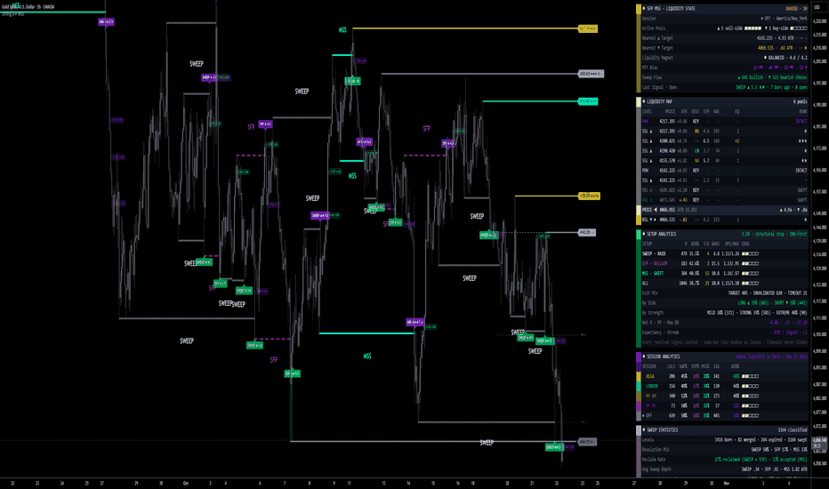This screenshot has height=489, width=829.
Task: Click the edge meter on the SWEEP · RAID row
Action: point(750,253)
